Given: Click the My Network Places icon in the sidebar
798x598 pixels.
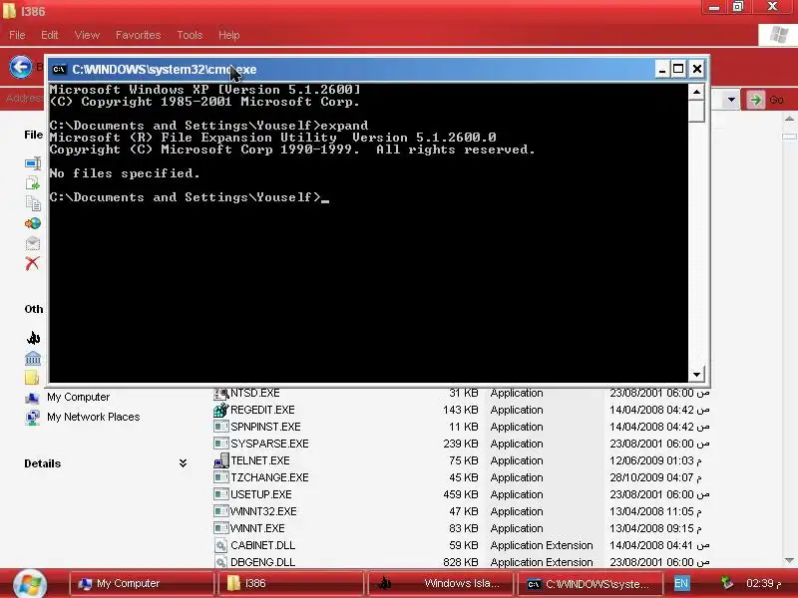Looking at the screenshot, I should [x=32, y=418].
